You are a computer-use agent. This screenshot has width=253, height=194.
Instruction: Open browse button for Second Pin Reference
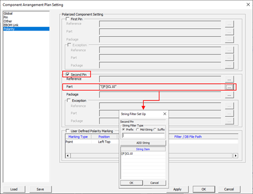click(x=229, y=79)
